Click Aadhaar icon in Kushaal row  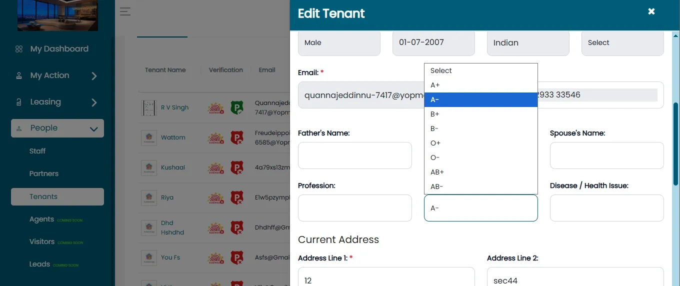coord(215,167)
